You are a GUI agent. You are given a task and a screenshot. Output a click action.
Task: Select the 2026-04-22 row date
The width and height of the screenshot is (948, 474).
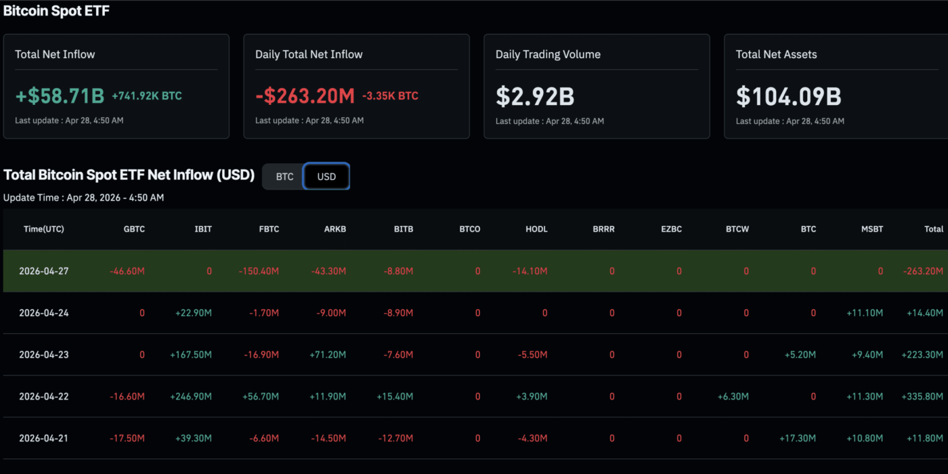(x=44, y=396)
